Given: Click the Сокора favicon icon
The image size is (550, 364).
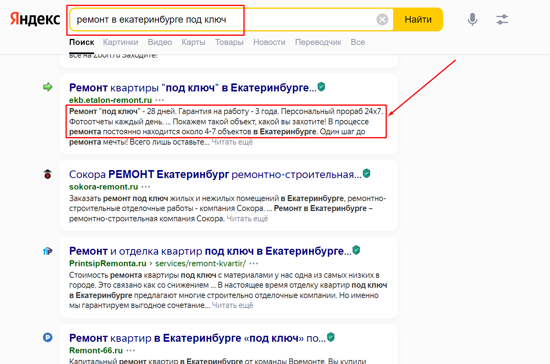Looking at the screenshot, I should pos(48,174).
